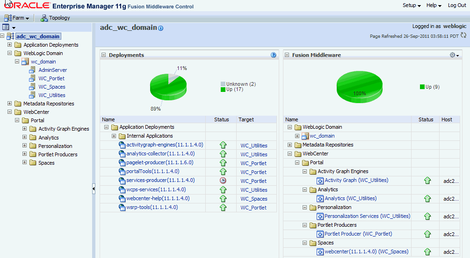Open webcenter(11.1.1.4.0) (WC_Spaces) link
The height and width of the screenshot is (258, 470).
[x=367, y=252]
